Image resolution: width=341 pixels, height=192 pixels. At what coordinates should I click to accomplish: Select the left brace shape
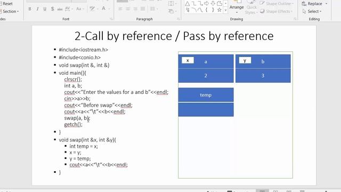coord(207,10)
